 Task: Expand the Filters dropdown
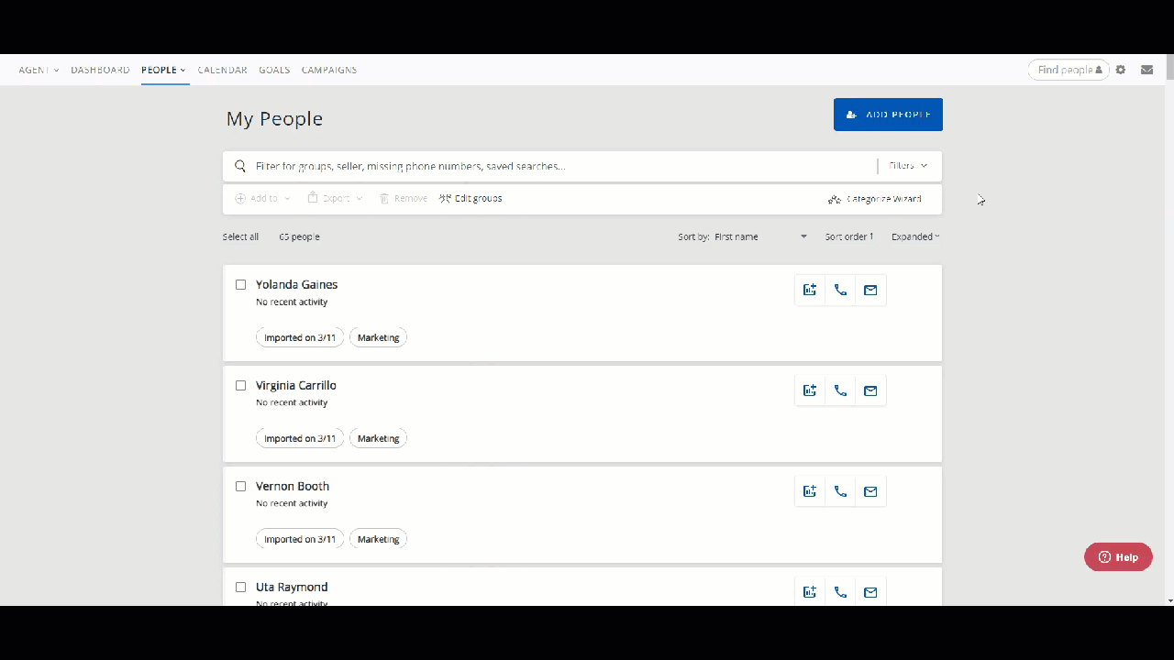pyautogui.click(x=908, y=166)
